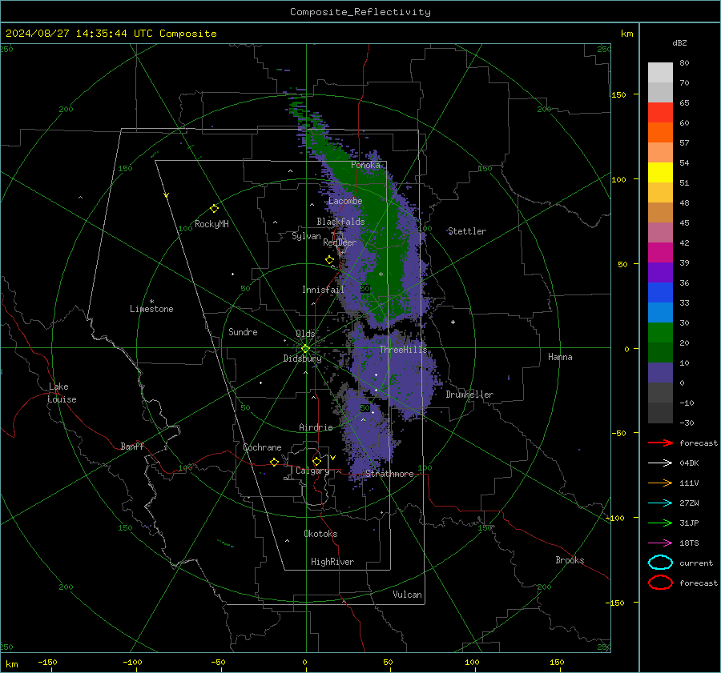The height and width of the screenshot is (673, 721).
Task: Click the 18TS legend text
Action: click(689, 543)
